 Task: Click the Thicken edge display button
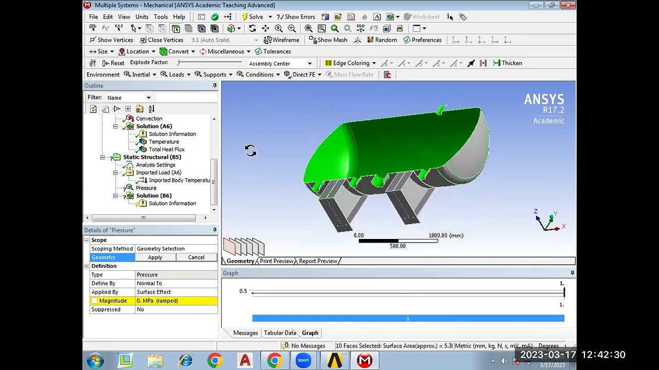coord(508,63)
